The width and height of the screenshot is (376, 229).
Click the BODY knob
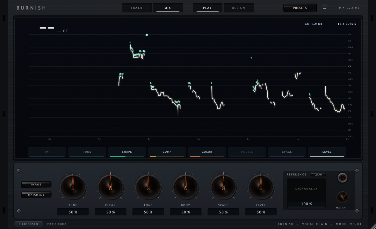pos(185,187)
